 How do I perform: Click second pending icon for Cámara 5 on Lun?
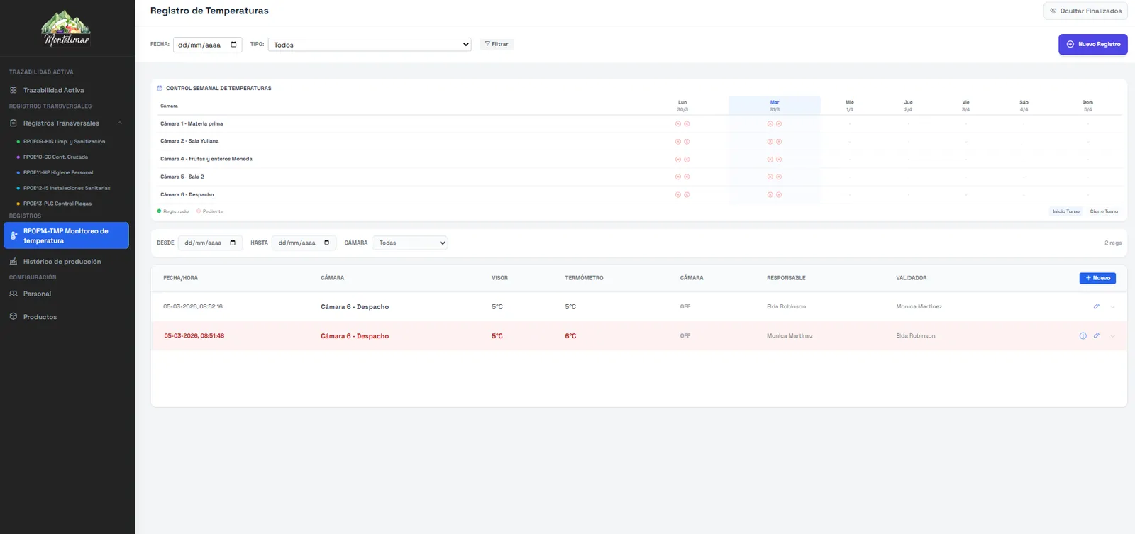(687, 177)
